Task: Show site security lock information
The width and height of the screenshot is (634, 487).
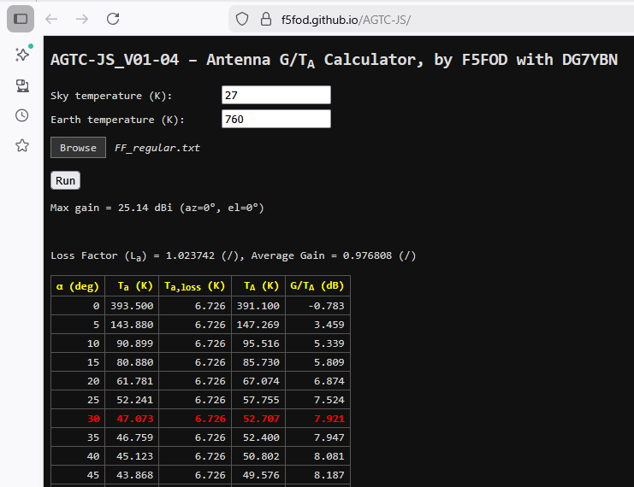Action: click(x=265, y=19)
